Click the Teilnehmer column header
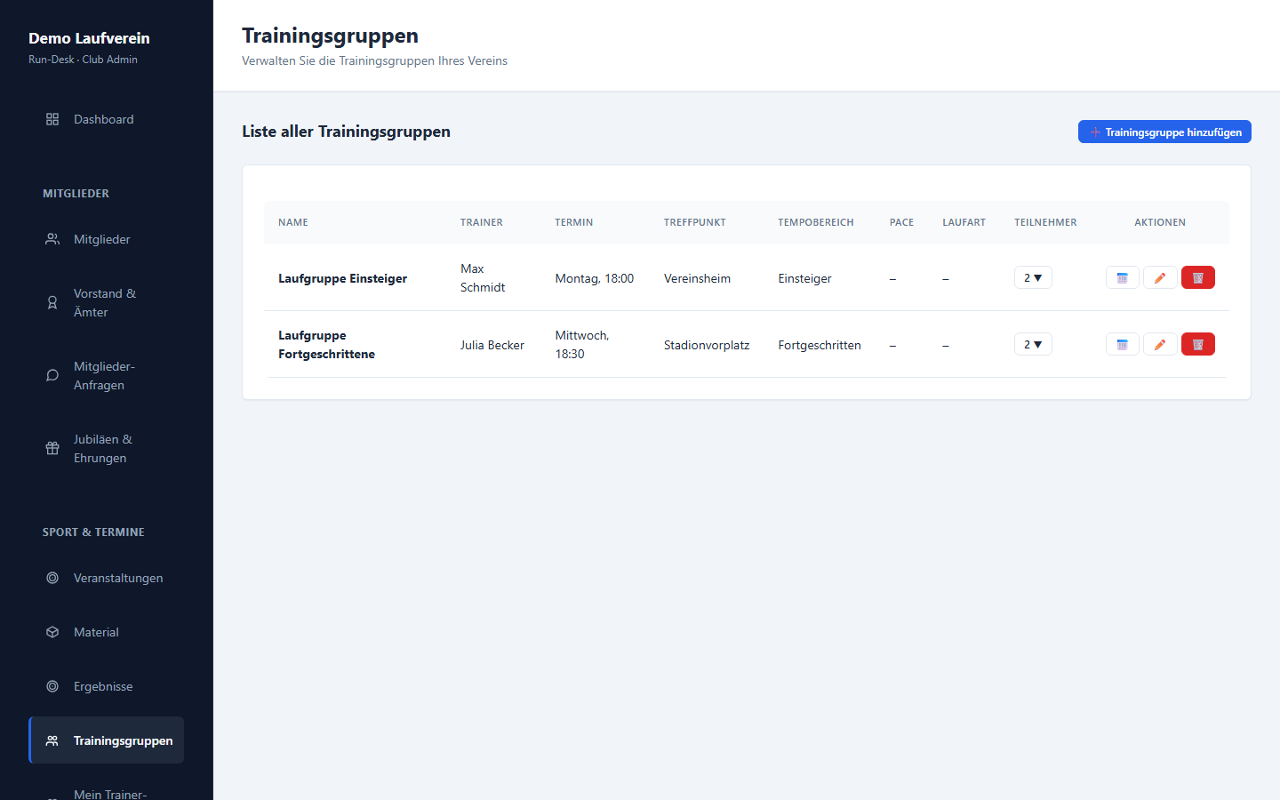Viewport: 1280px width, 800px height. click(x=1045, y=222)
